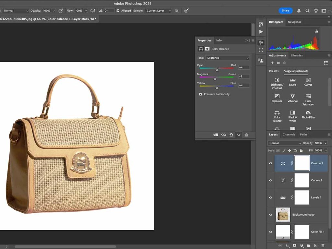Open the layer blend mode Normal dropdown

pyautogui.click(x=285, y=143)
